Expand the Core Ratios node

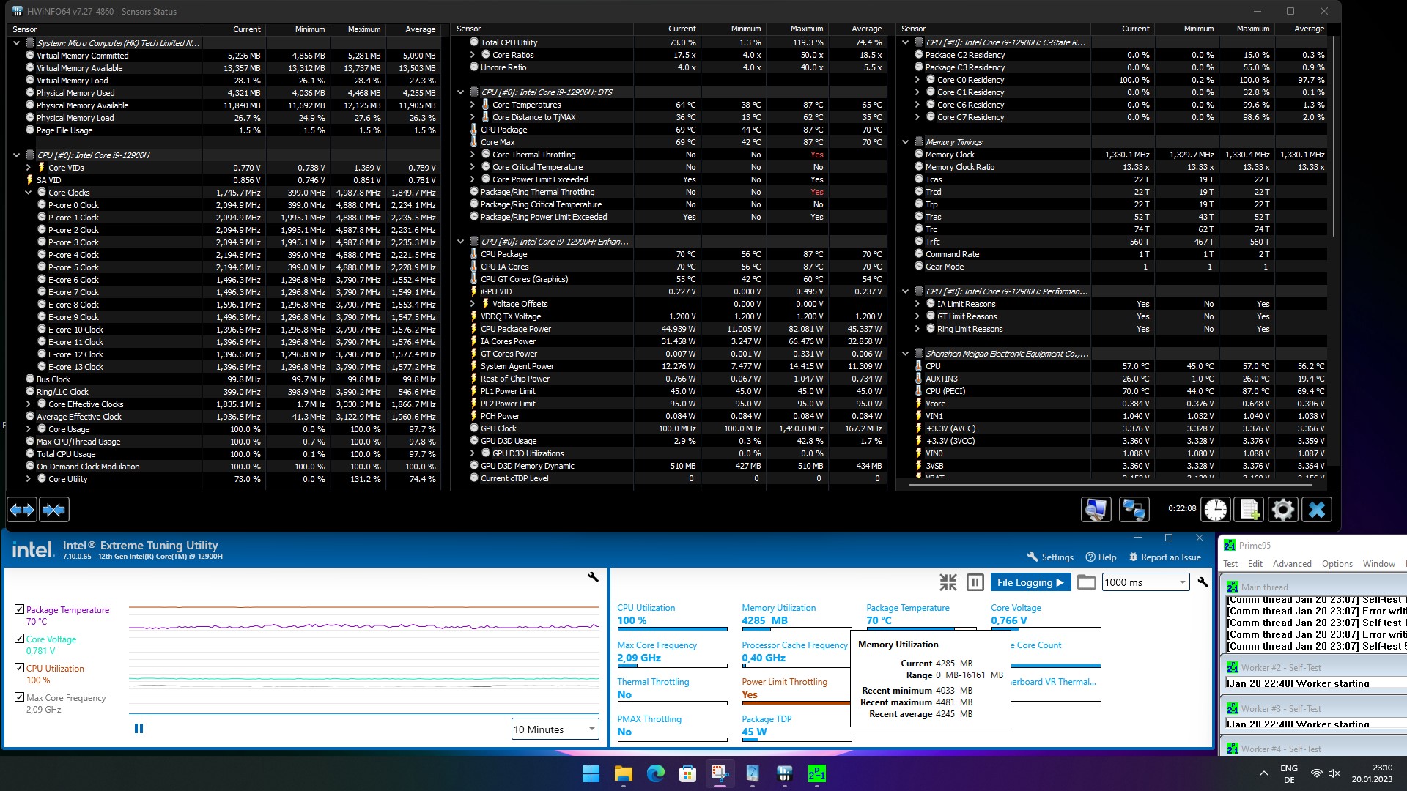coord(472,55)
